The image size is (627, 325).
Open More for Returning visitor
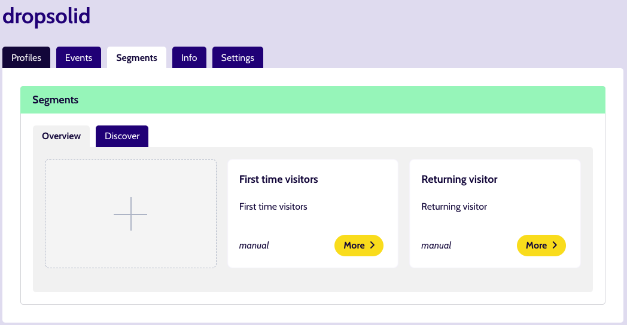click(x=541, y=246)
